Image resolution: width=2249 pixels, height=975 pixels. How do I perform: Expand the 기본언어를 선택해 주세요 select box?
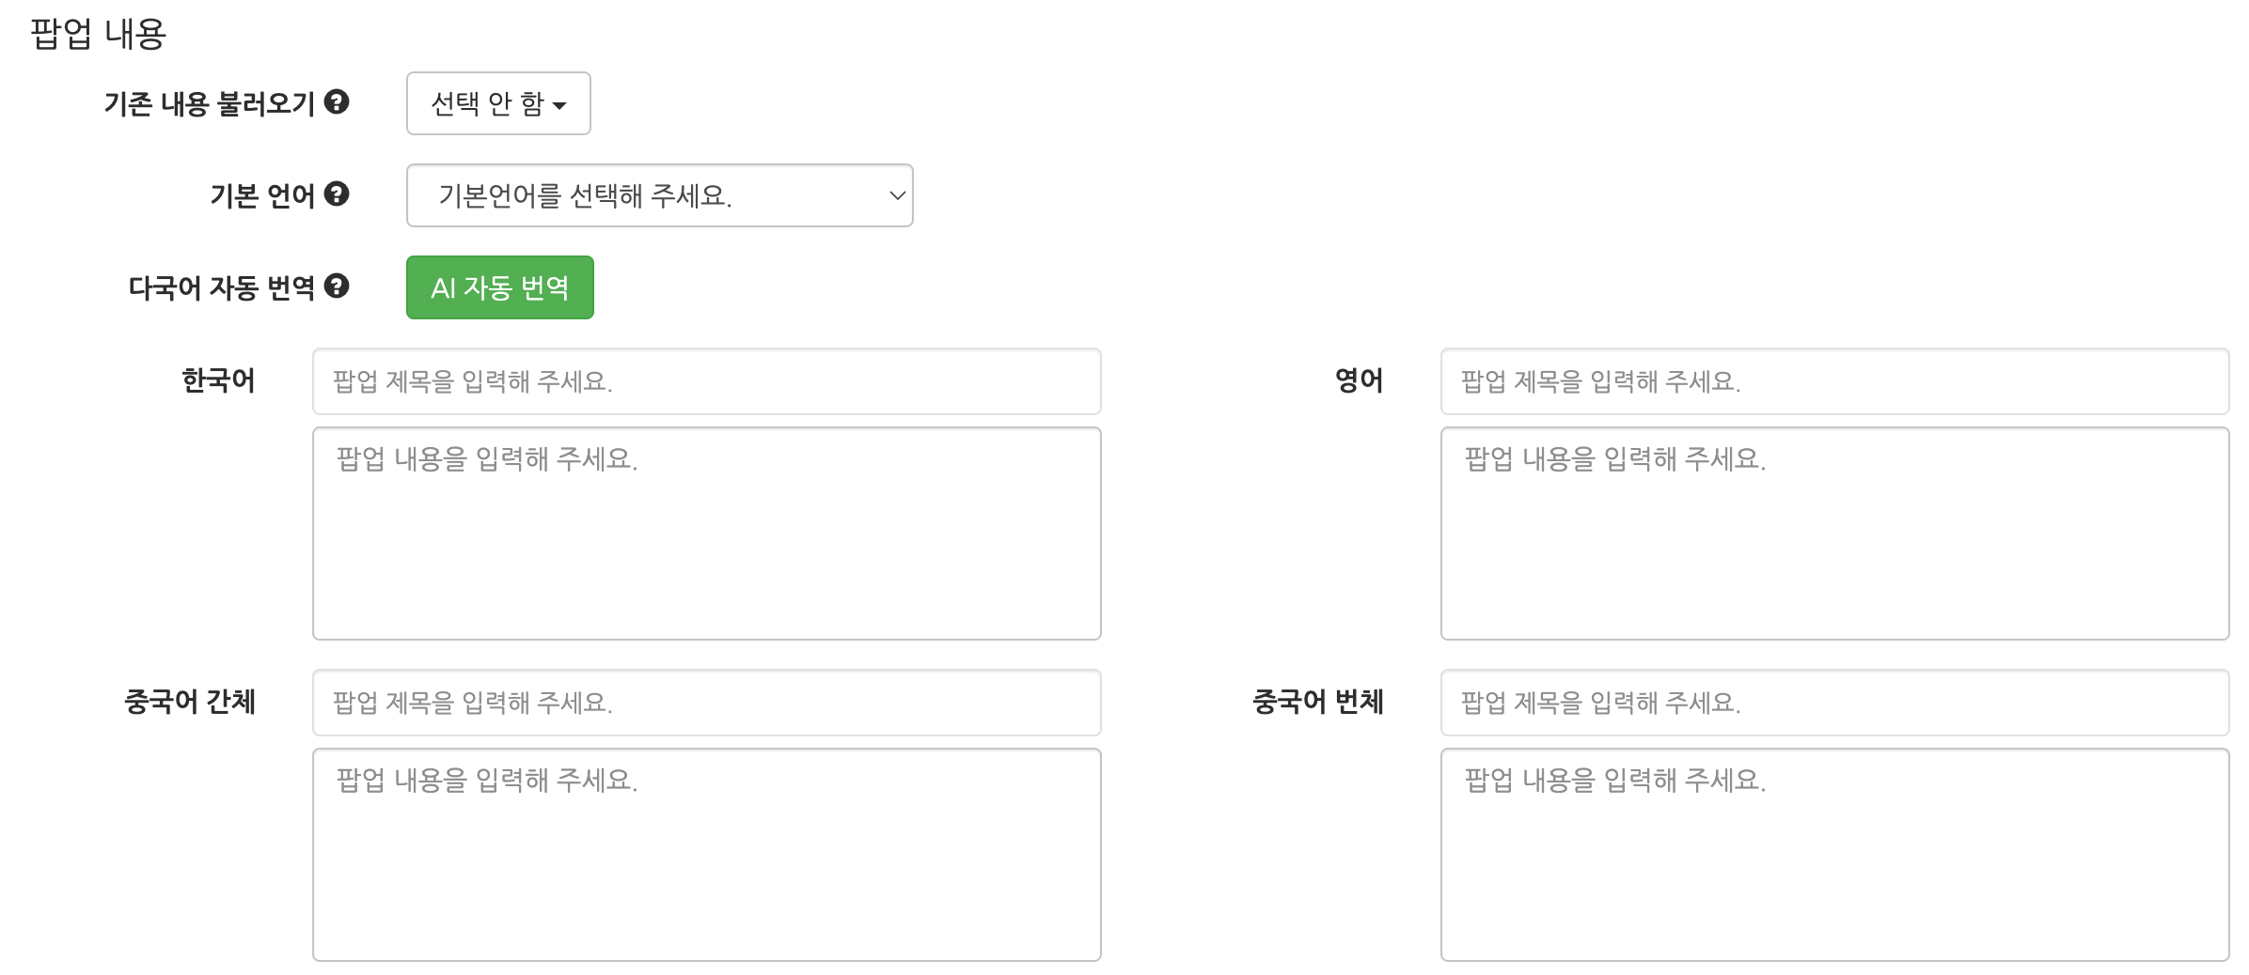click(659, 195)
